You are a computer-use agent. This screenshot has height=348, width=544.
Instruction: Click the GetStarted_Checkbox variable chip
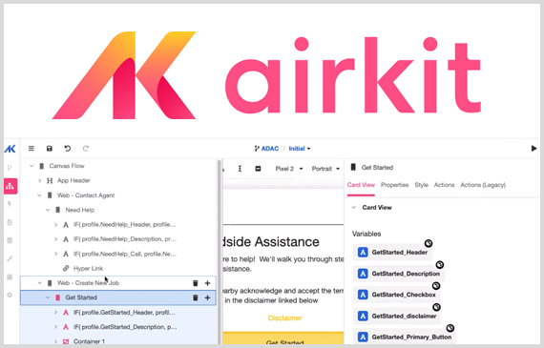point(397,295)
